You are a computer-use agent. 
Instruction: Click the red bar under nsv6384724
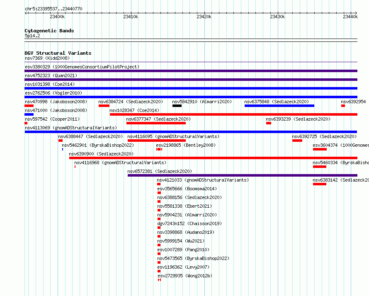104,106
